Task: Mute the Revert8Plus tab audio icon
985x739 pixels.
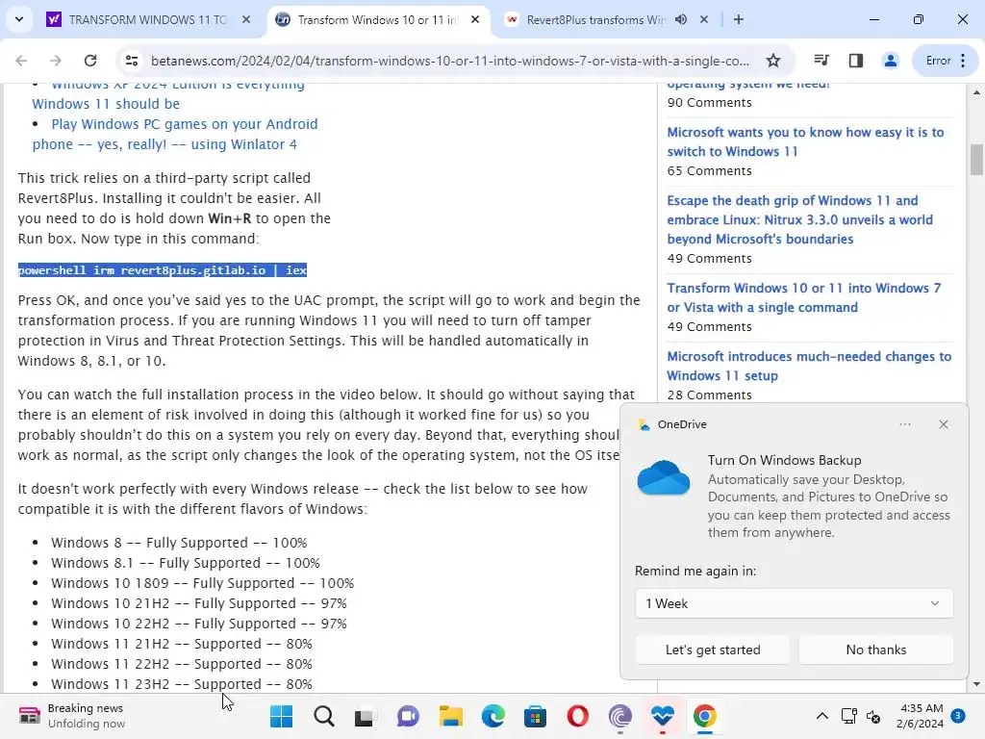Action: 681,19
